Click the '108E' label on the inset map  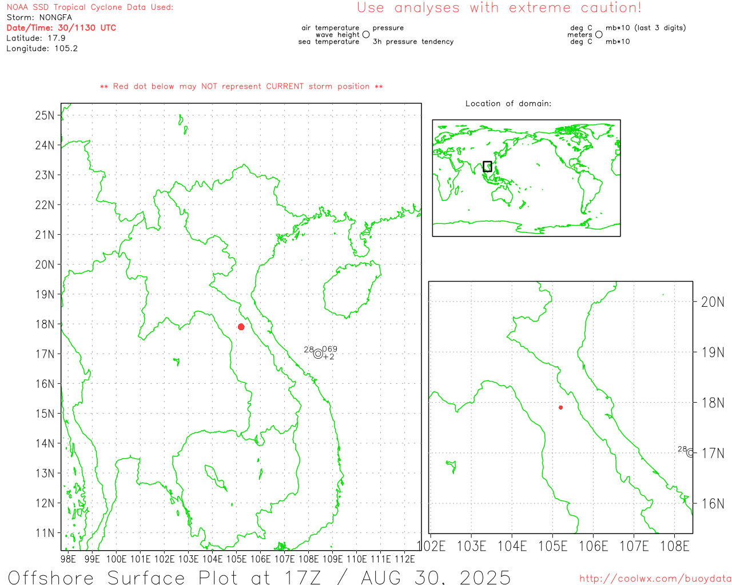pyautogui.click(x=675, y=546)
